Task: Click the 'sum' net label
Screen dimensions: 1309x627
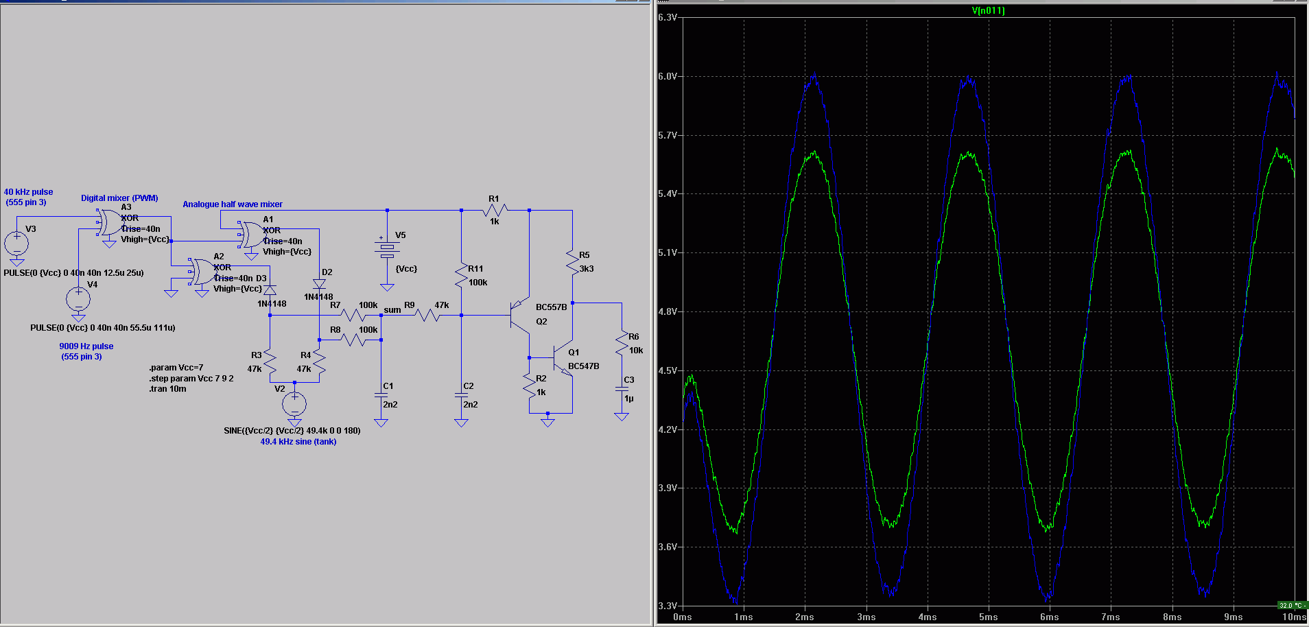Action: 392,310
